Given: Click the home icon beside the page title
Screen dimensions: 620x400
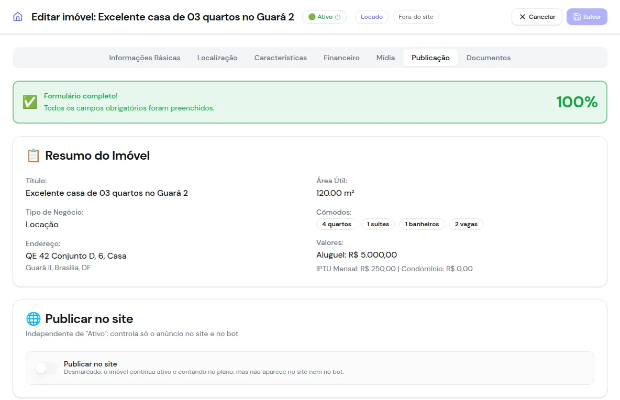Looking at the screenshot, I should coord(18,17).
